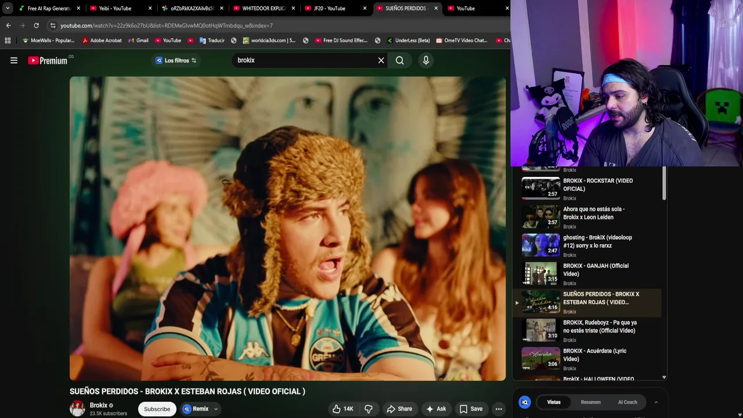Click the vidIQ logo in bottom panel
This screenshot has width=743, height=418.
tap(525, 402)
